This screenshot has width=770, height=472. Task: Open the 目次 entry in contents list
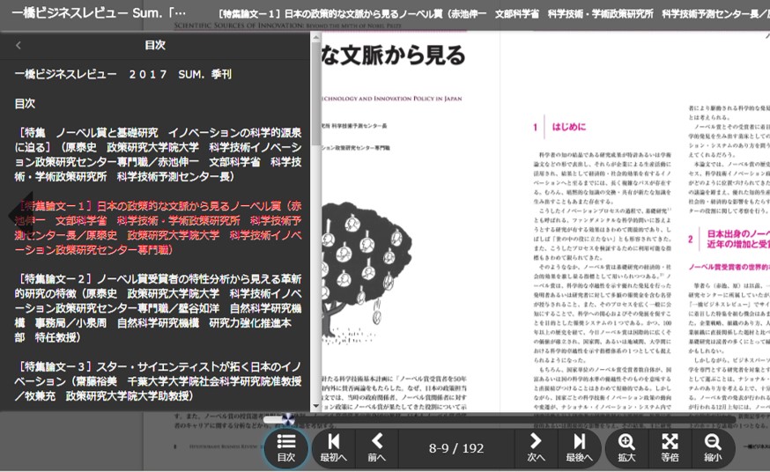click(25, 104)
